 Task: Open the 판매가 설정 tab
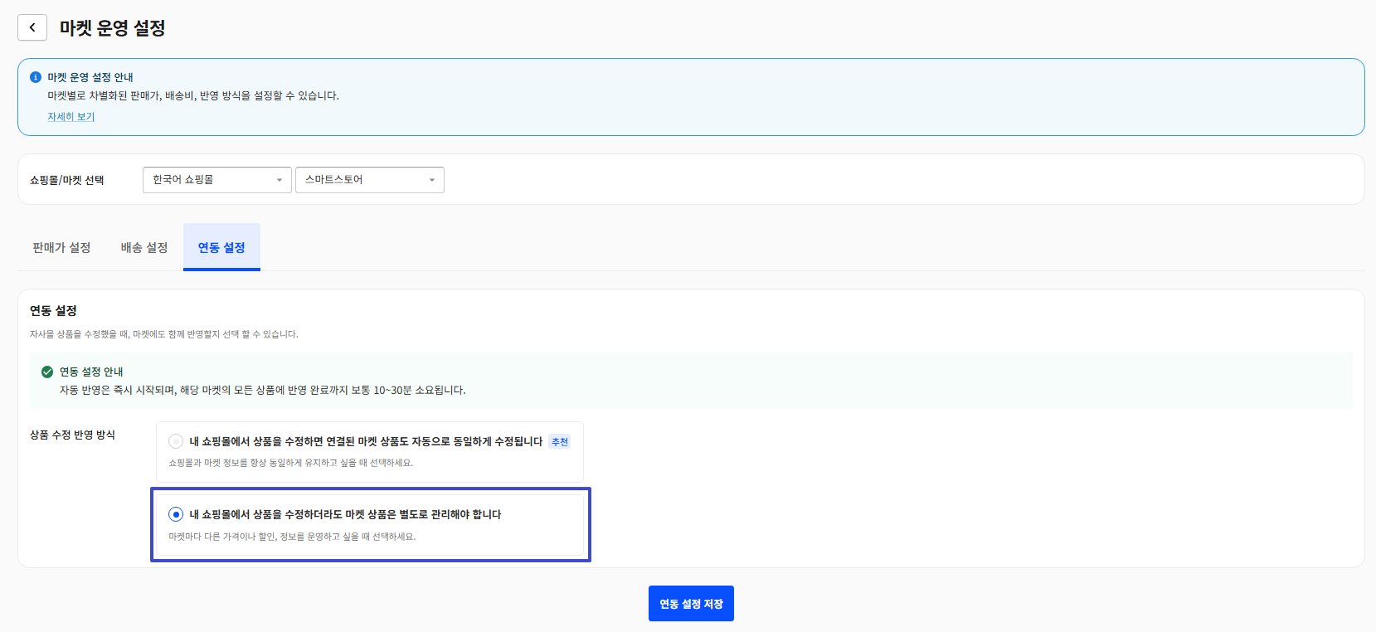[x=61, y=247]
